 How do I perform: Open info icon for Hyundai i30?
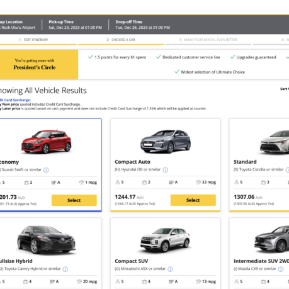pos(166,170)
